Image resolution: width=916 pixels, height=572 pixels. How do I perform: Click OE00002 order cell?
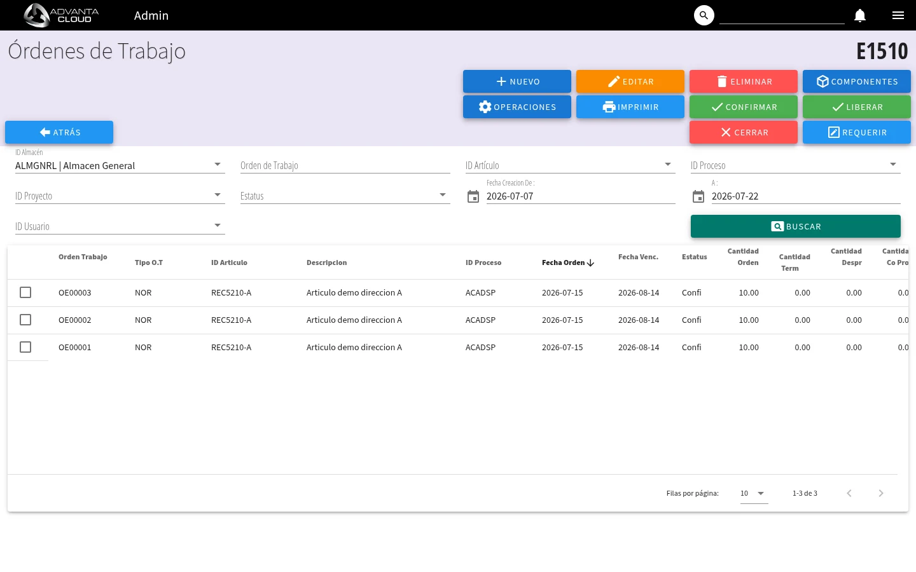point(75,320)
